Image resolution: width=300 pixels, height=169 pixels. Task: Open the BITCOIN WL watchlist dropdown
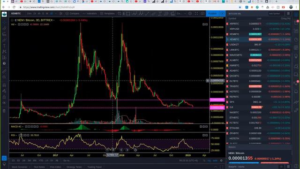(235, 14)
